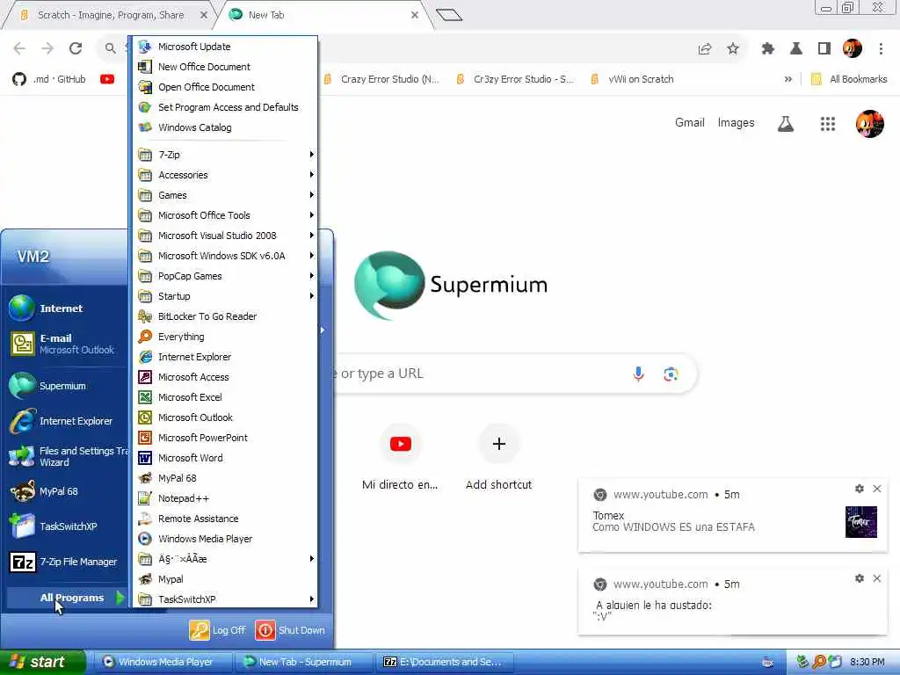
Task: Click Add shortcut tile
Action: [499, 458]
